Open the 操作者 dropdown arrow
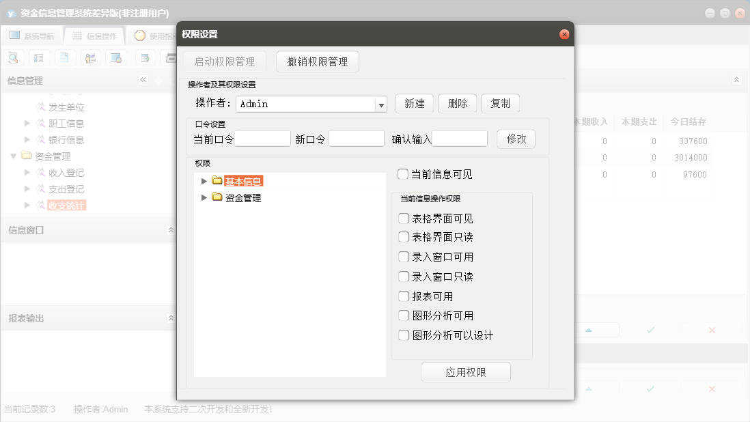This screenshot has height=422, width=750. tap(380, 104)
